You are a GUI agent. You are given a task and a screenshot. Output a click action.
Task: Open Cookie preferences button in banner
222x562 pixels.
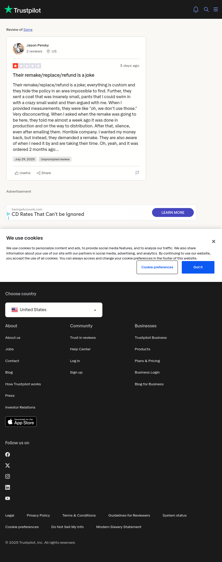157,267
